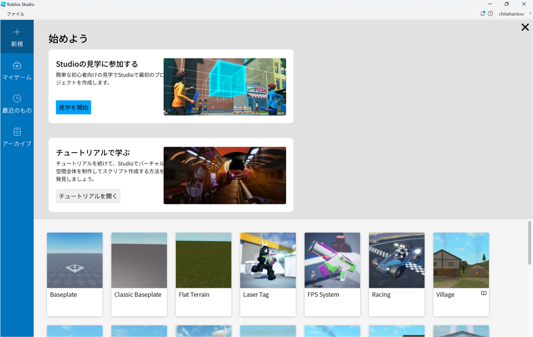Close the 始めよう panel with X
Screen dimensions: 533x337
click(x=525, y=27)
